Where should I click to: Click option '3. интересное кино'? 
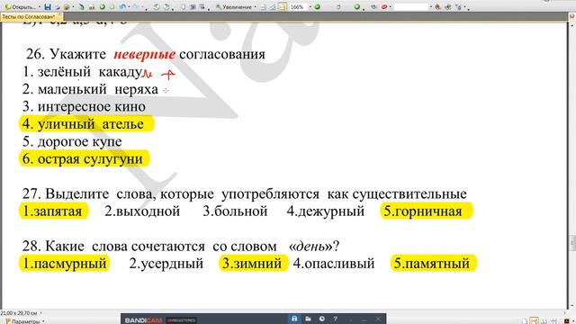point(84,106)
